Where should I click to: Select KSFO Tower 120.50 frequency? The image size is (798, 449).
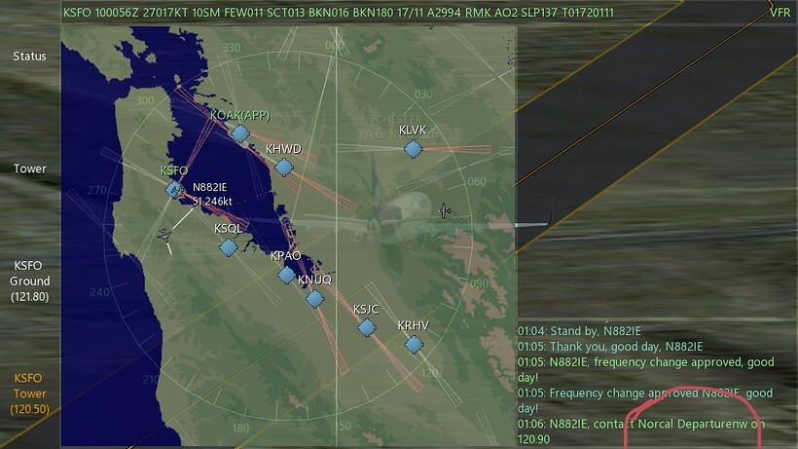coord(29,393)
